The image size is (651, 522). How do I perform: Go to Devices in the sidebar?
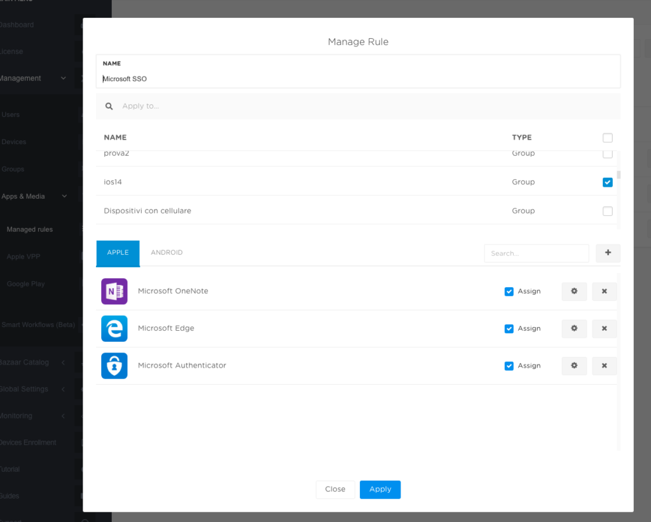(x=14, y=142)
